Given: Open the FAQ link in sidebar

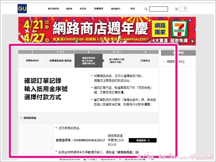Looking at the screenshot, I should 175,62.
